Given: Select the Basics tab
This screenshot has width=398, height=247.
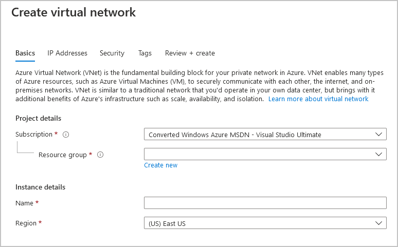Looking at the screenshot, I should click(x=25, y=53).
